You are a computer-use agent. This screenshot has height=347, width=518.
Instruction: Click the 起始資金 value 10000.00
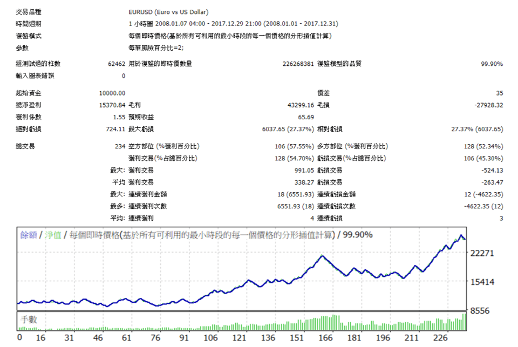point(111,92)
